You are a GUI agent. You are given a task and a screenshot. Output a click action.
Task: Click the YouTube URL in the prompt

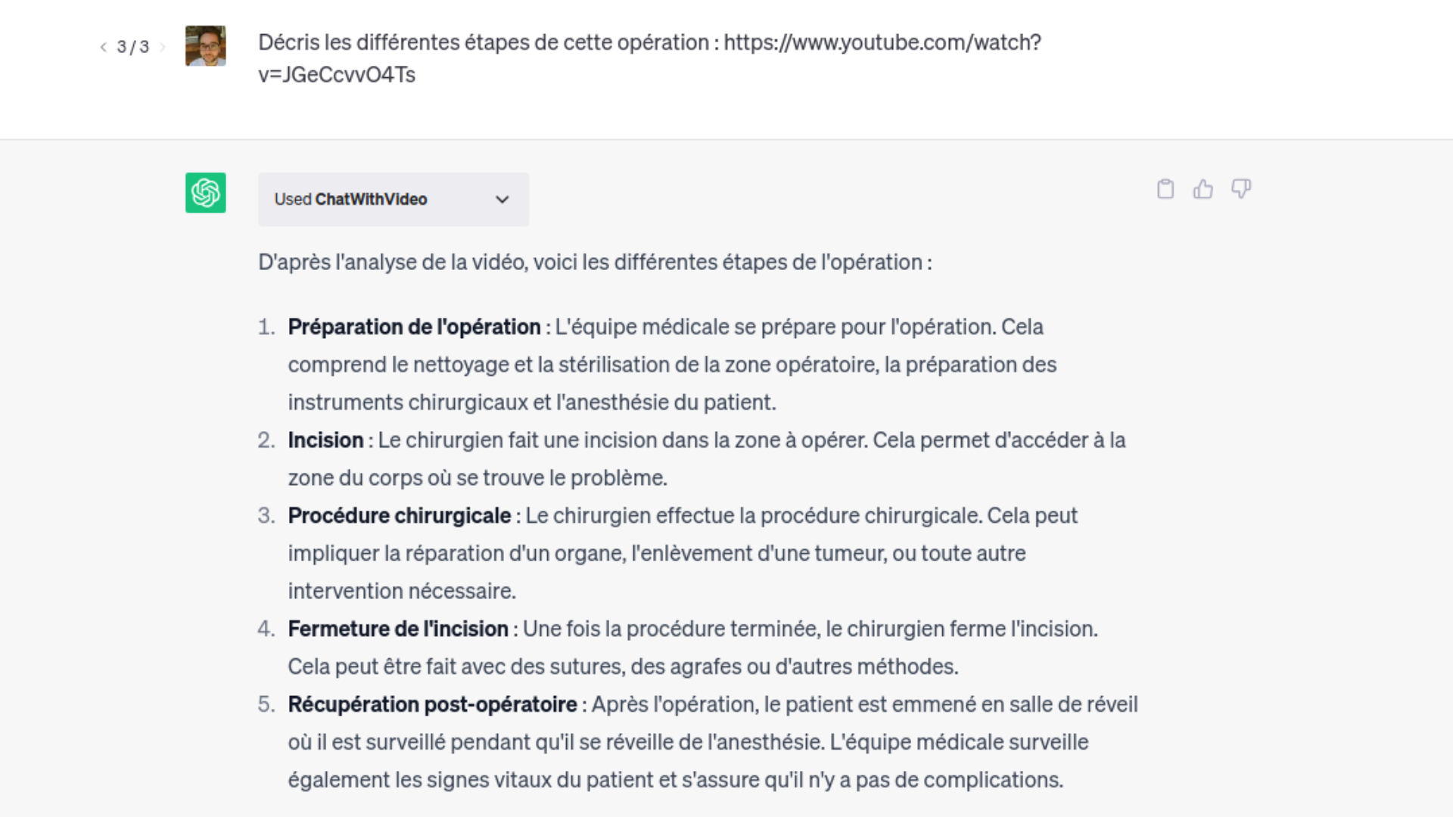tap(882, 42)
